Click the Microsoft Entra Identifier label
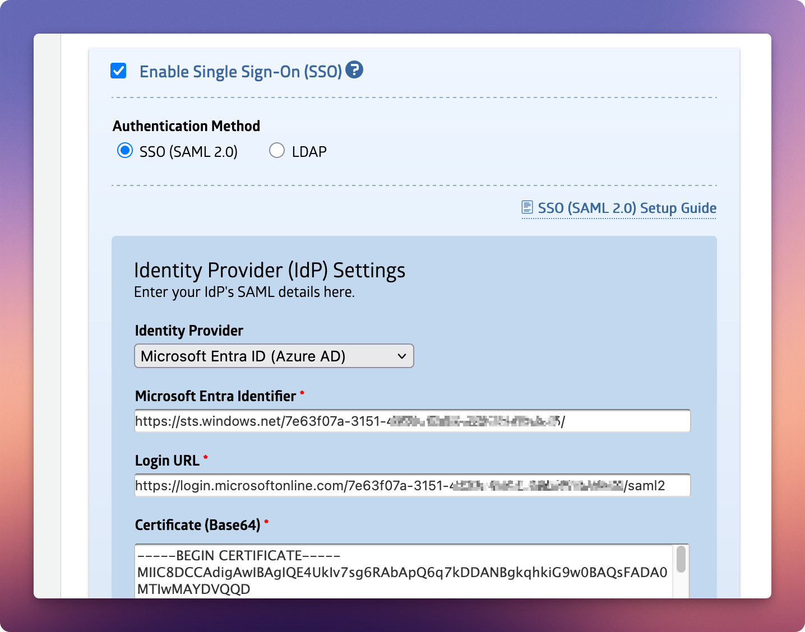The image size is (805, 632). (x=215, y=396)
